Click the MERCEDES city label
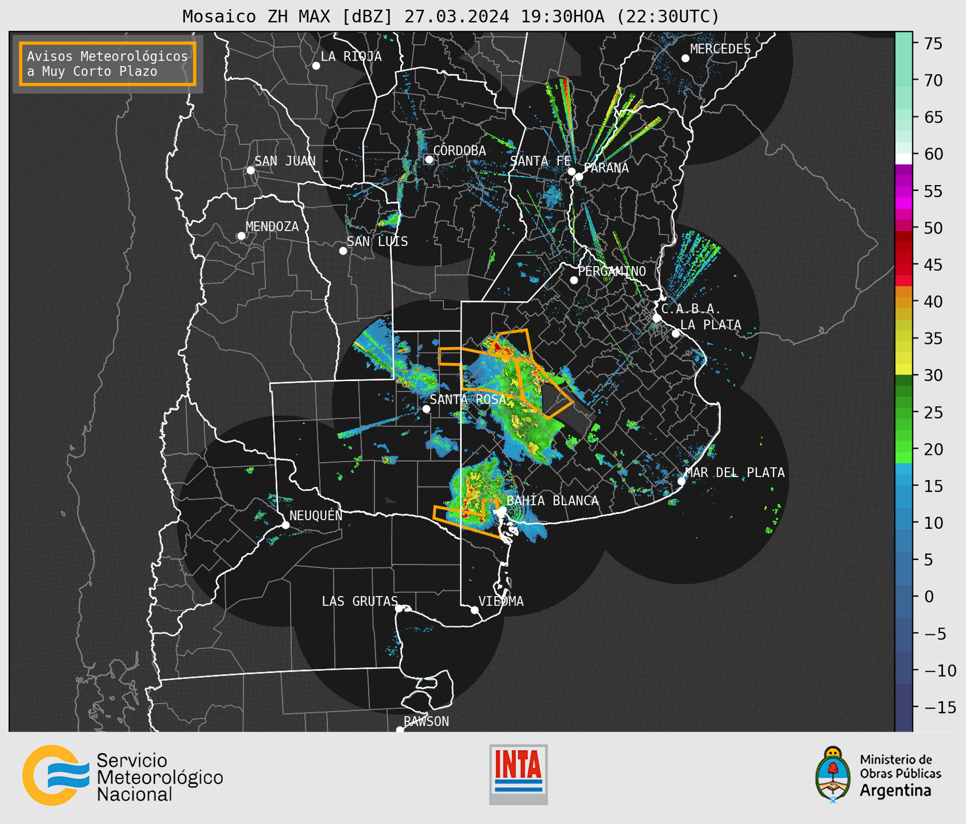The width and height of the screenshot is (966, 824). tap(720, 49)
